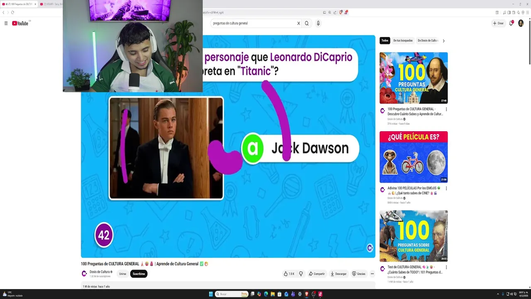Click the share icon in the address bar

[x=335, y=12]
